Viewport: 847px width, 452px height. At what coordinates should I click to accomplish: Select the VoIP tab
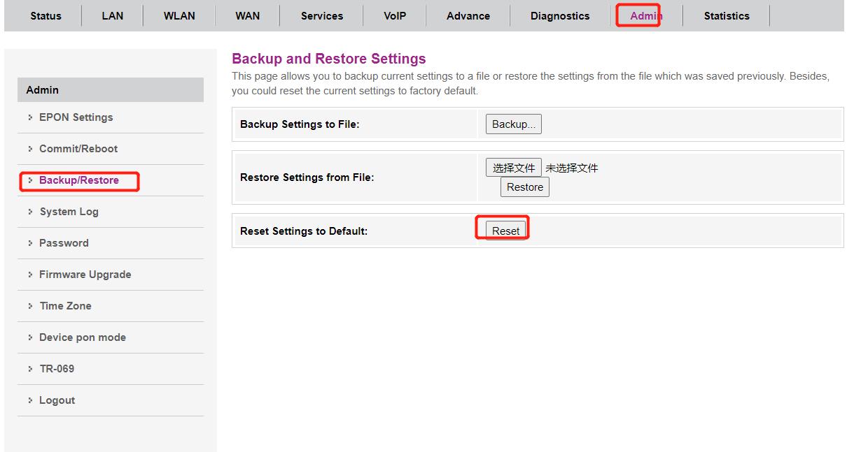click(395, 16)
